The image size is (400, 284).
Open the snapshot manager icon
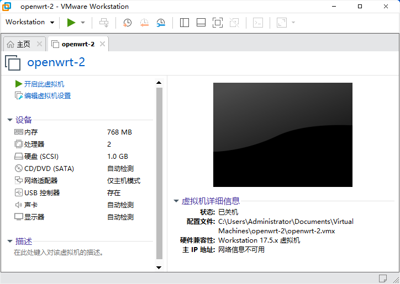[x=161, y=23]
